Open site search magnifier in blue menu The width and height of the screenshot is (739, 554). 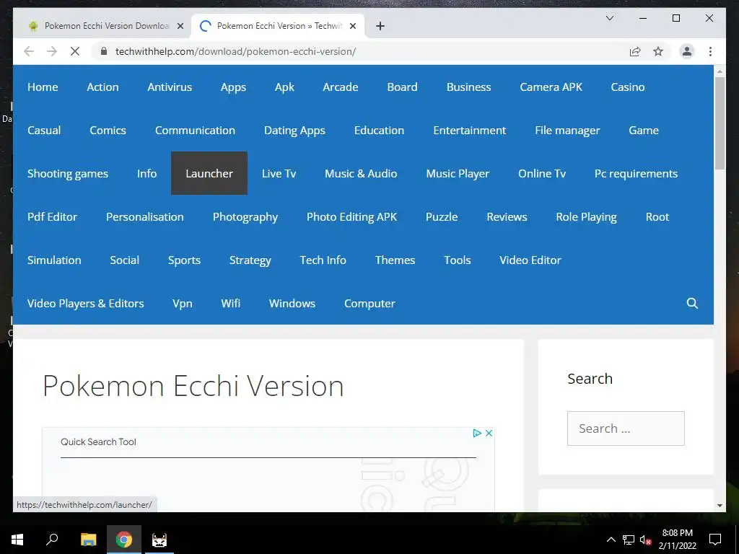(x=692, y=303)
